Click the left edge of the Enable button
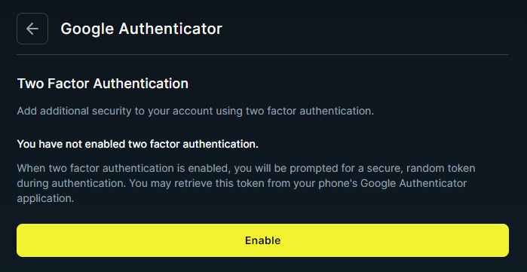Image resolution: width=527 pixels, height=272 pixels. coord(19,240)
